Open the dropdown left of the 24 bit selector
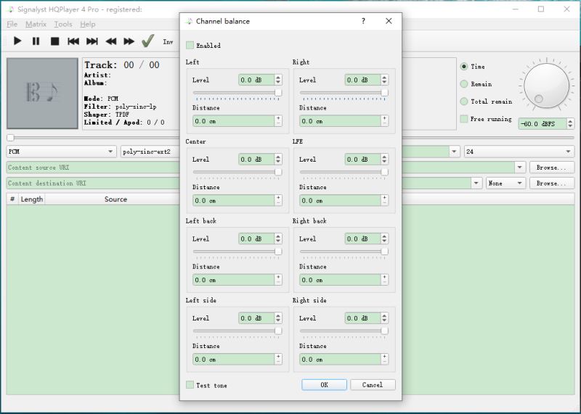The image size is (581, 414). [455, 152]
